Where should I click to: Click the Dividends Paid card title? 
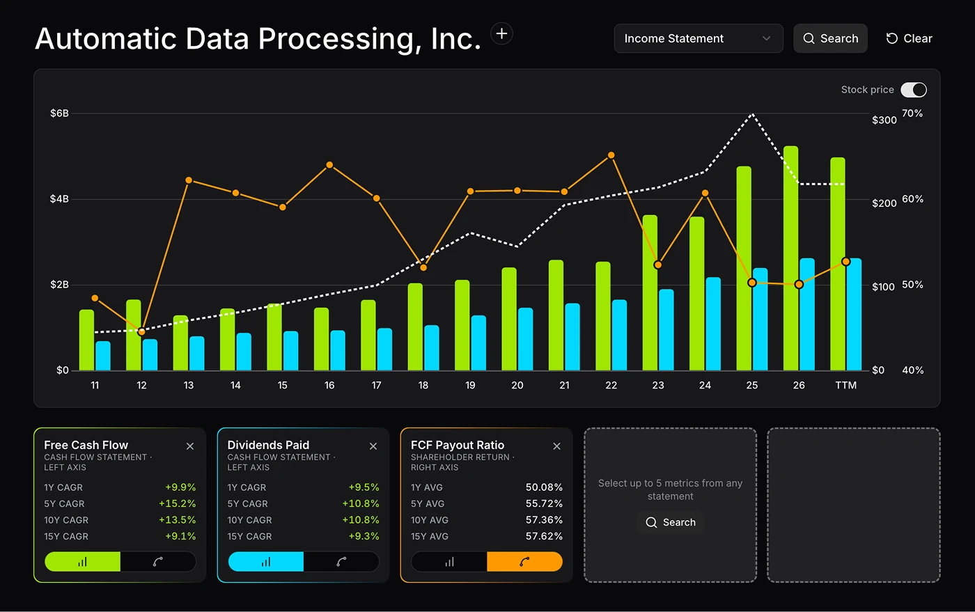point(268,445)
